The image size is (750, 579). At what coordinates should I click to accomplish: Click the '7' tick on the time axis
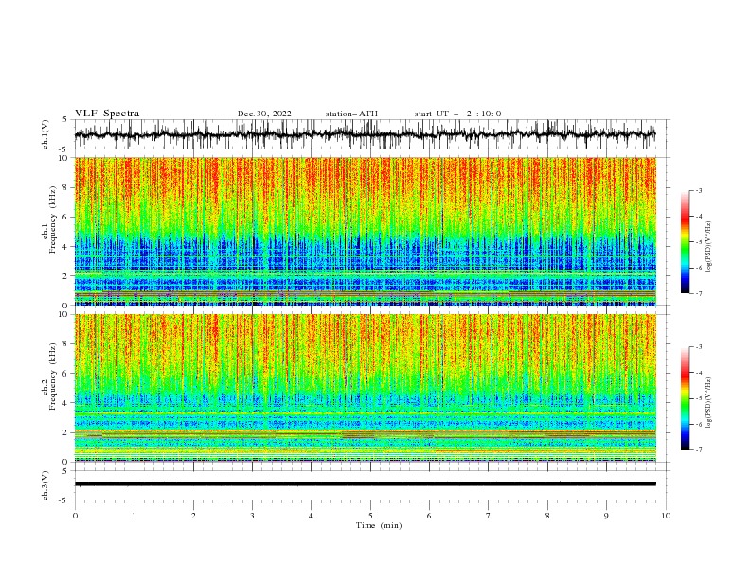(x=489, y=516)
